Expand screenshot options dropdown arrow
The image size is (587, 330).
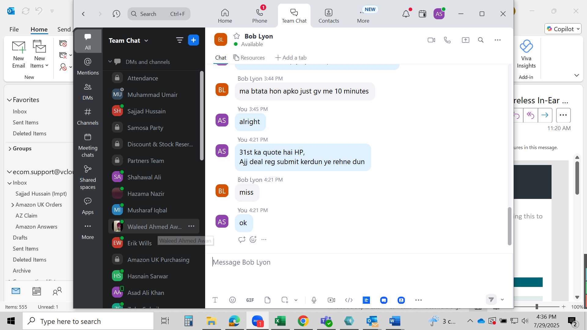tap(296, 300)
